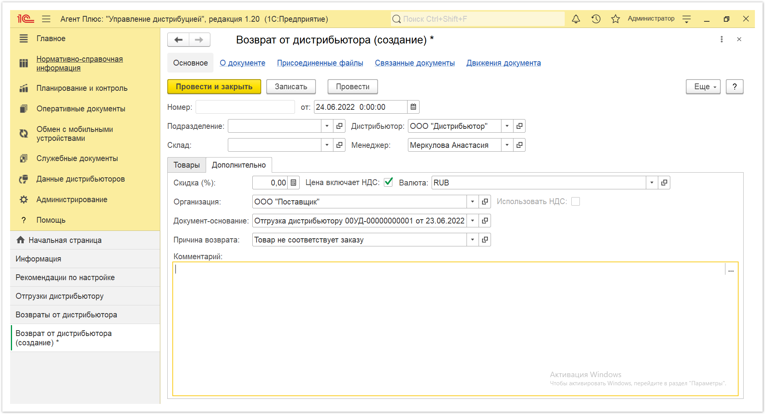Open the Еще dropdown menu
The width and height of the screenshot is (765, 414).
703,87
